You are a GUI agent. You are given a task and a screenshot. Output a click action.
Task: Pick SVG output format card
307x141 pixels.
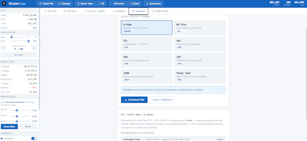[147, 60]
